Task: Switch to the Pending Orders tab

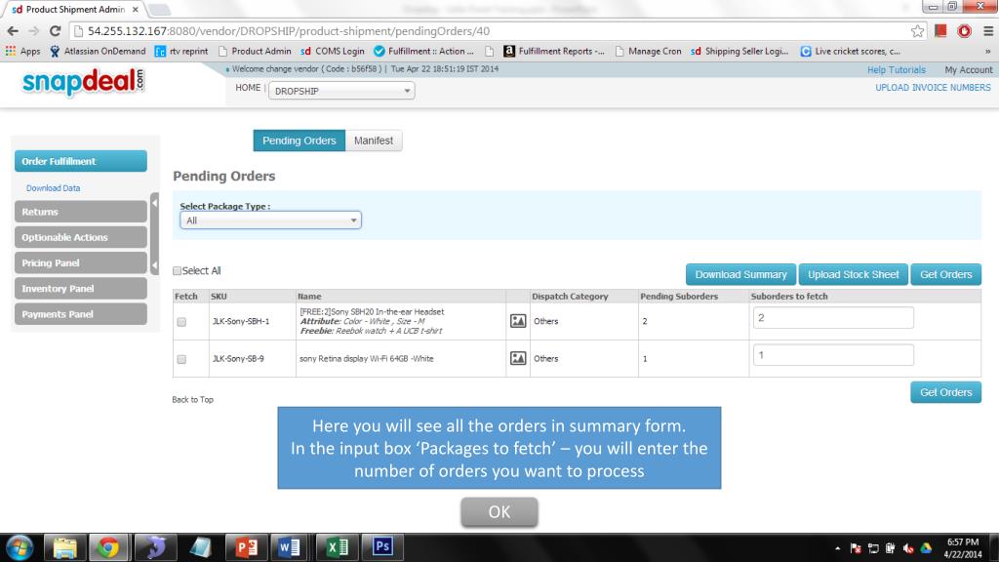Action: pyautogui.click(x=299, y=140)
